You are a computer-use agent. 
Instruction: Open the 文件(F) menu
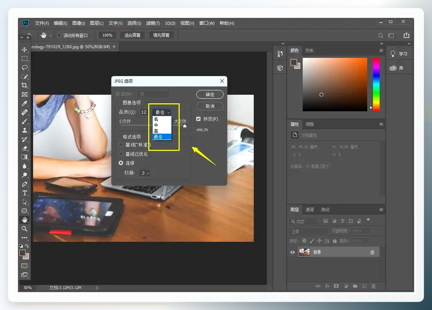pos(42,23)
